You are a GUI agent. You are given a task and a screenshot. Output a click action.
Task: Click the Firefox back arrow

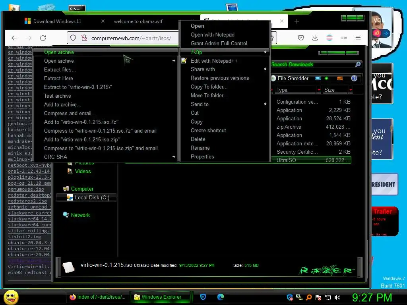[x=14, y=38]
